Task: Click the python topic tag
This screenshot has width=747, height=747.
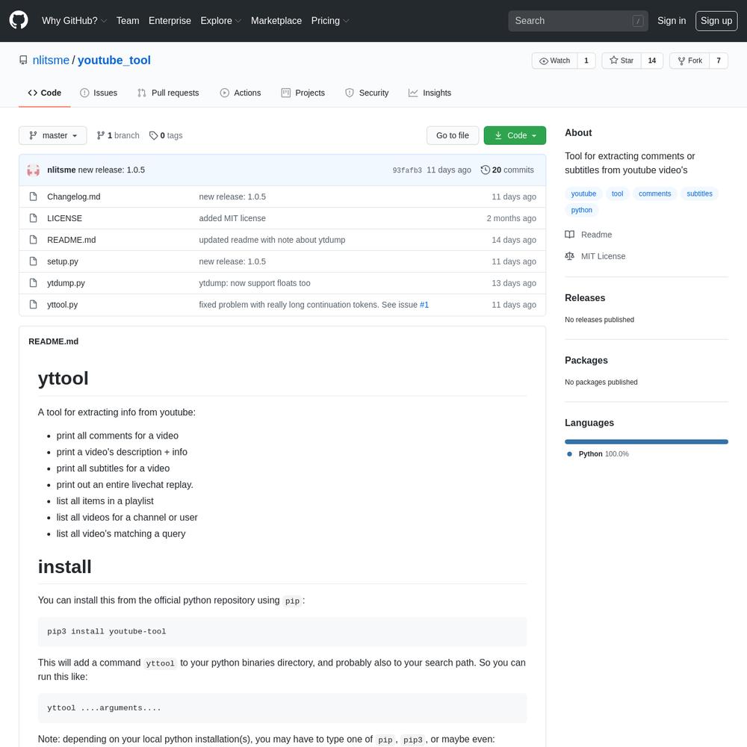Action: [x=582, y=210]
